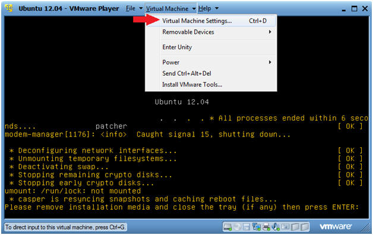
Task: Grab the window resize grip in the bottom corner
Action: (x=366, y=228)
